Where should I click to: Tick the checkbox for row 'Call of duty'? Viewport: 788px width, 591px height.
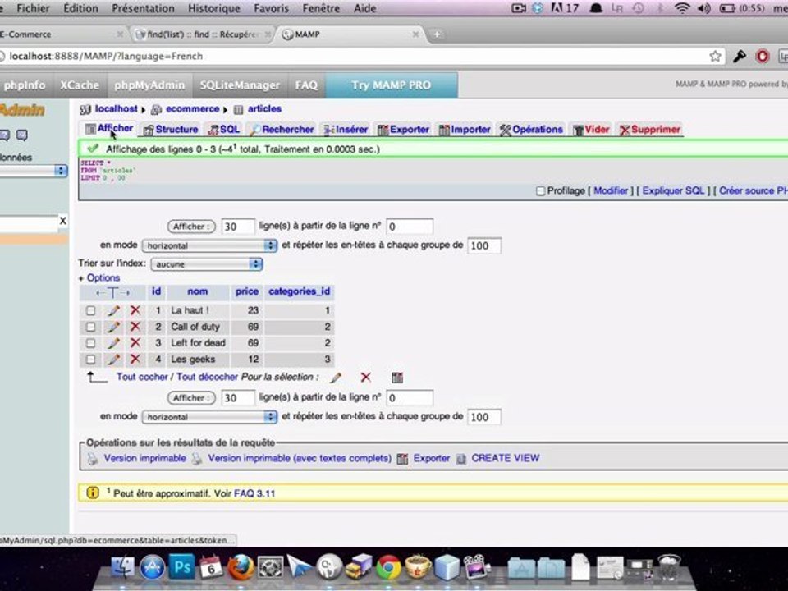tap(90, 327)
